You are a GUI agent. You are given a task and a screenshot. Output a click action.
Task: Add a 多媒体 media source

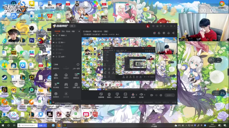coord(125,95)
